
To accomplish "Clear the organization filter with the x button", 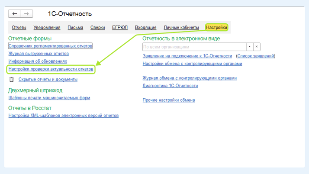I will point(257,47).
